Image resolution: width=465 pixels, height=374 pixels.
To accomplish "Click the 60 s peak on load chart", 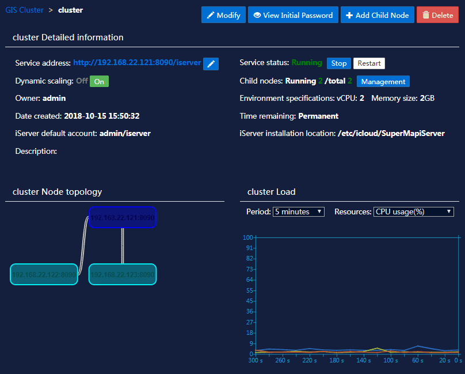I will (x=418, y=346).
